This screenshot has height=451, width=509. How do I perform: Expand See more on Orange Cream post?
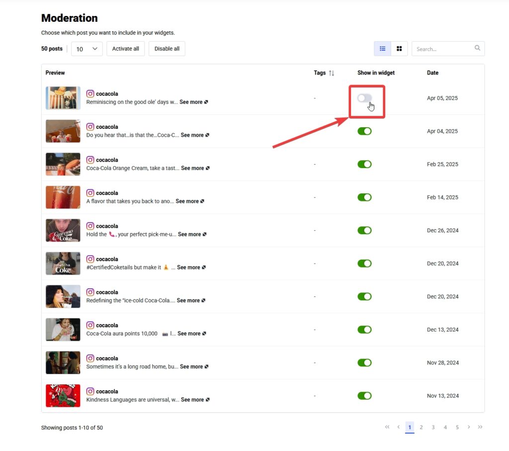[195, 168]
